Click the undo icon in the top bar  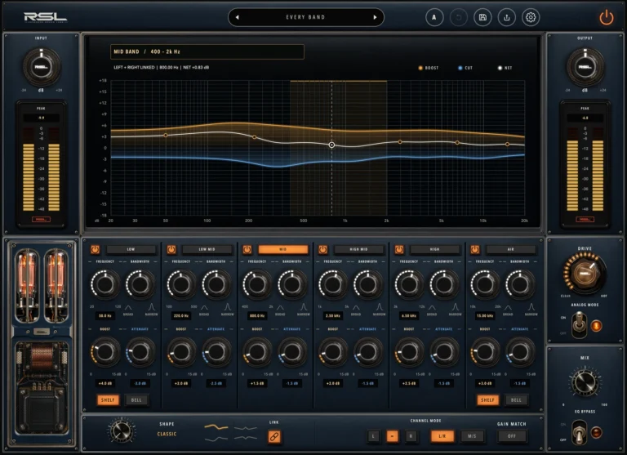point(459,17)
